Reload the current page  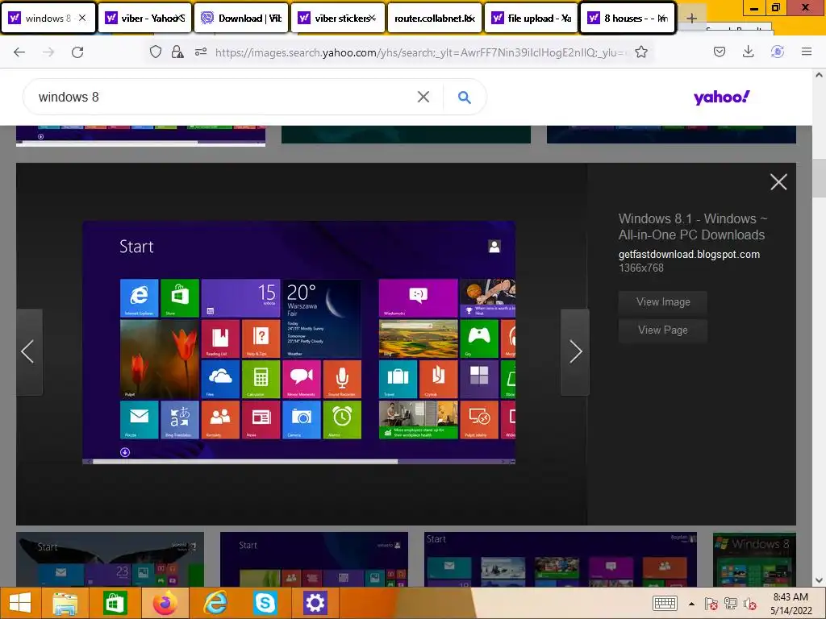(x=77, y=52)
